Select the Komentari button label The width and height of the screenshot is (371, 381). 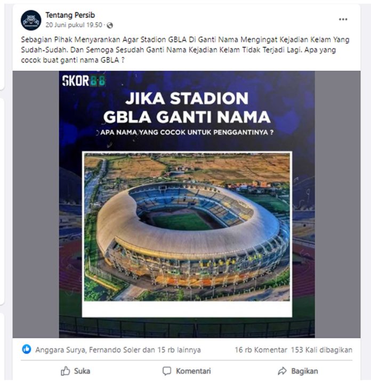(x=193, y=371)
